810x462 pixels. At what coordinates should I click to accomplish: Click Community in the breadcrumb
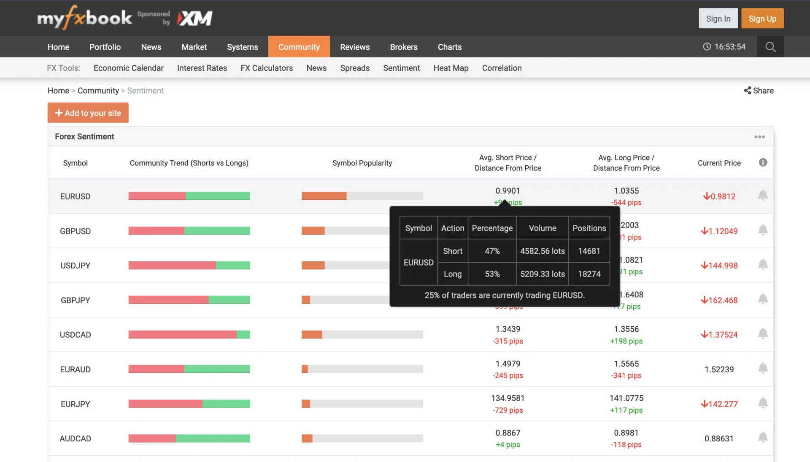[x=98, y=91]
